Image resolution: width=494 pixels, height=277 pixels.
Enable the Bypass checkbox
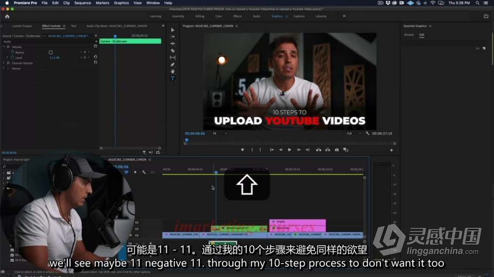pos(51,52)
